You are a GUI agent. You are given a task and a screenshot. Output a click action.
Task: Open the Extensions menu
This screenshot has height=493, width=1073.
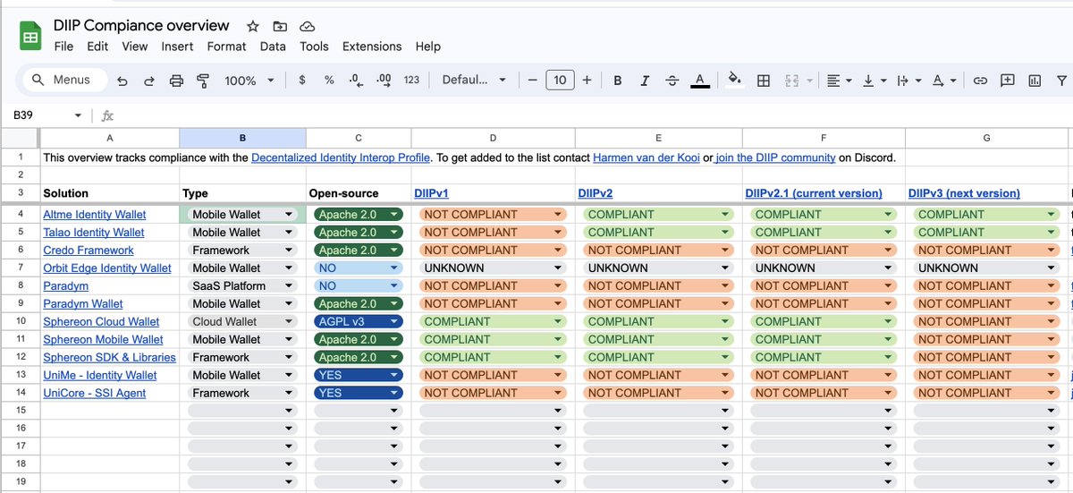pos(372,47)
